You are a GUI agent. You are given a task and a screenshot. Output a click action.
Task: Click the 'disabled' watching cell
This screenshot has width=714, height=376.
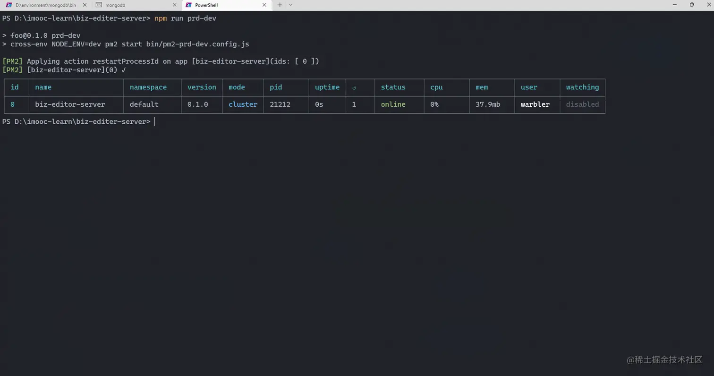coord(582,104)
